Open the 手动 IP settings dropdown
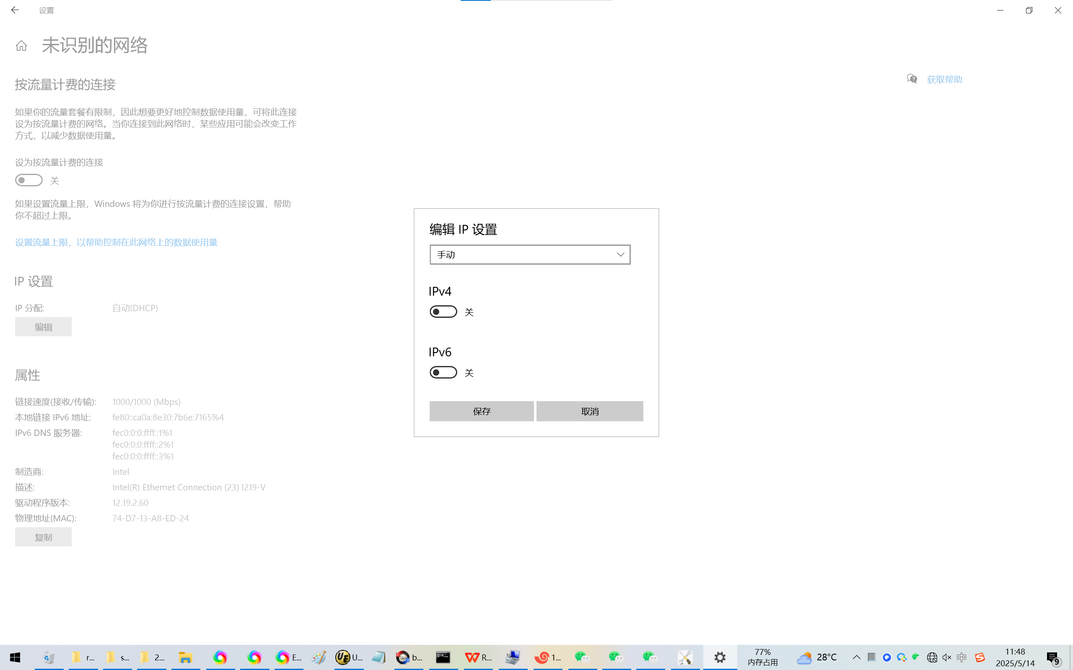The height and width of the screenshot is (670, 1073). (x=529, y=254)
